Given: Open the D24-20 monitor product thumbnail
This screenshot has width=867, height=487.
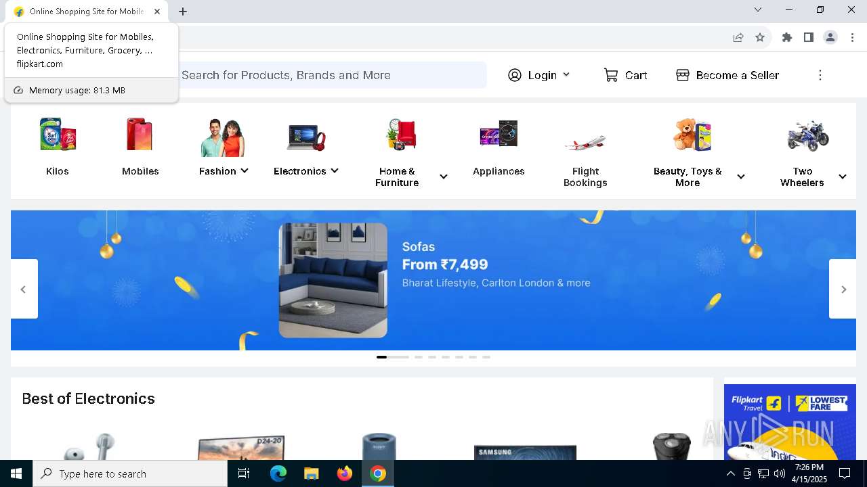Looking at the screenshot, I should pyautogui.click(x=240, y=448).
